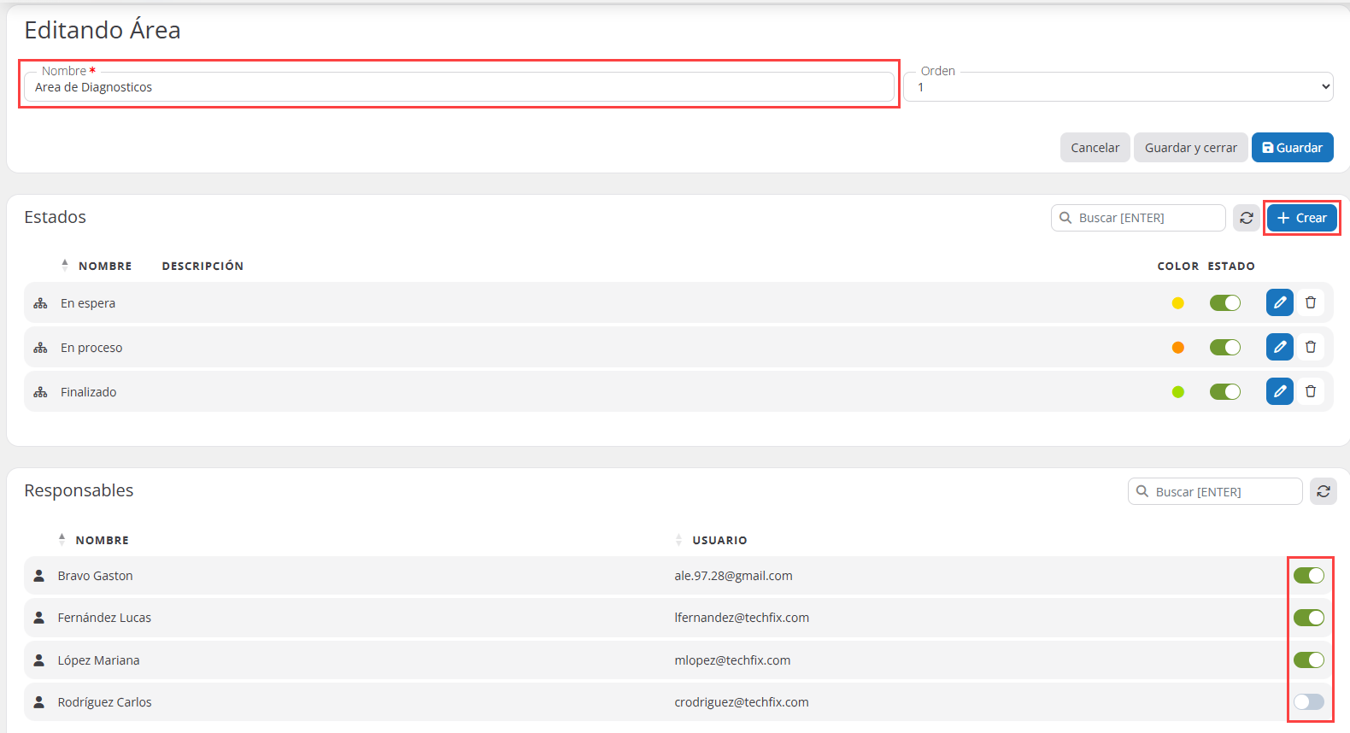Sort Responsables by Nombre column header
Image resolution: width=1350 pixels, height=733 pixels.
tap(102, 540)
